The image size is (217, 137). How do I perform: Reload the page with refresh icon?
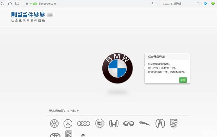pos(3,3)
